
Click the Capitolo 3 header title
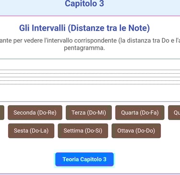pos(84,3)
